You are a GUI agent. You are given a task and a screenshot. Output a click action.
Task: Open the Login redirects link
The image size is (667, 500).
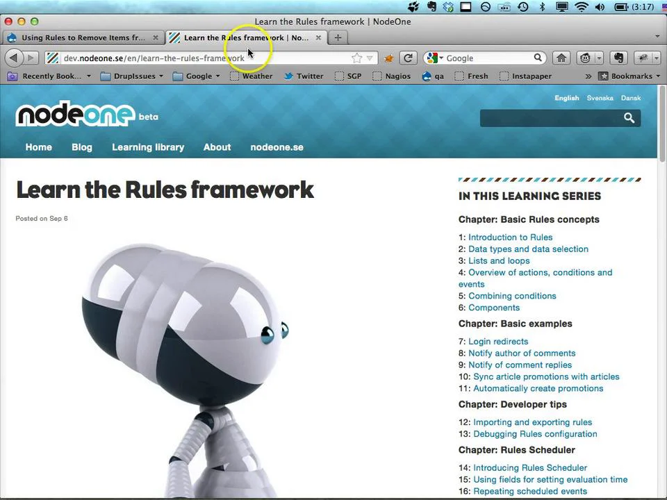click(x=498, y=342)
